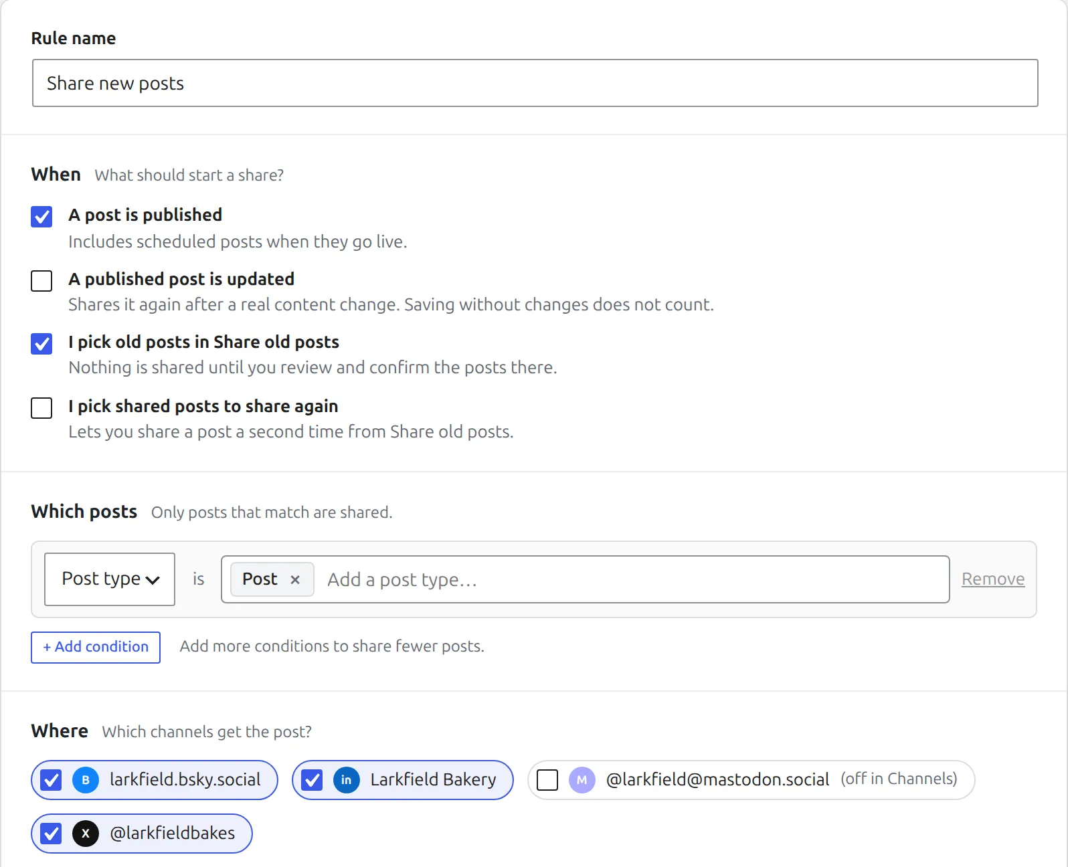
Task: Click the '(off in Channels)' note
Action: click(899, 779)
